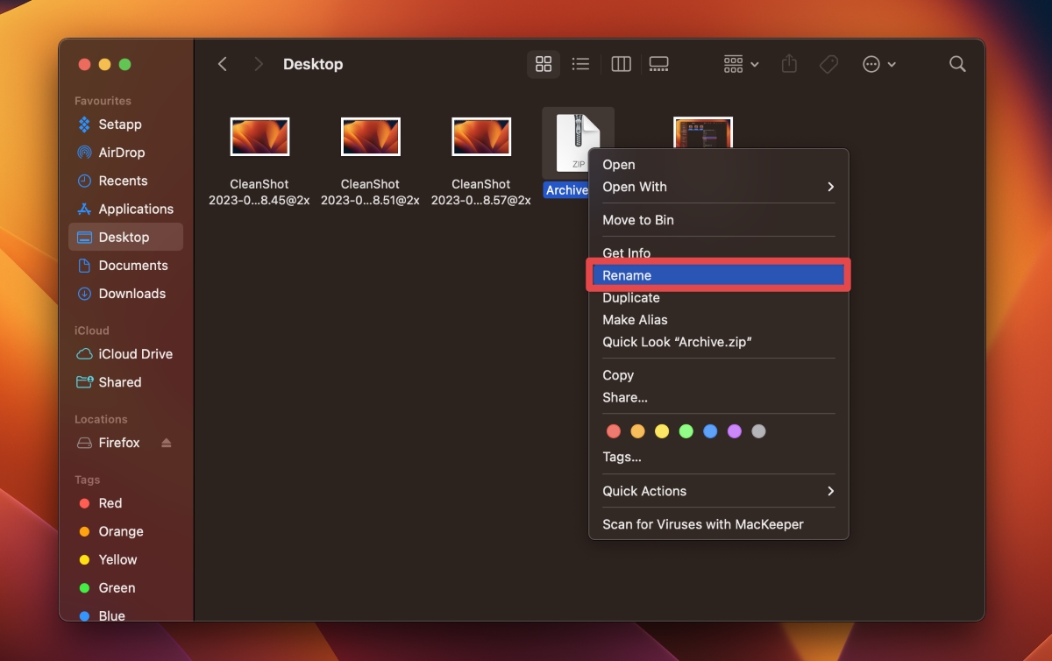Screen dimensions: 1052x661
Task: Open the Share icon in the toolbar
Action: point(788,63)
